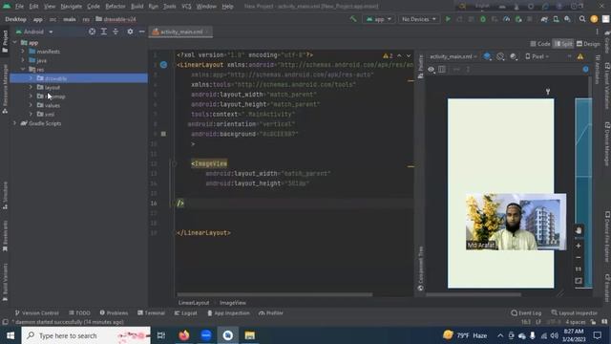Expand the java folder arrow
611x344 pixels.
point(23,60)
